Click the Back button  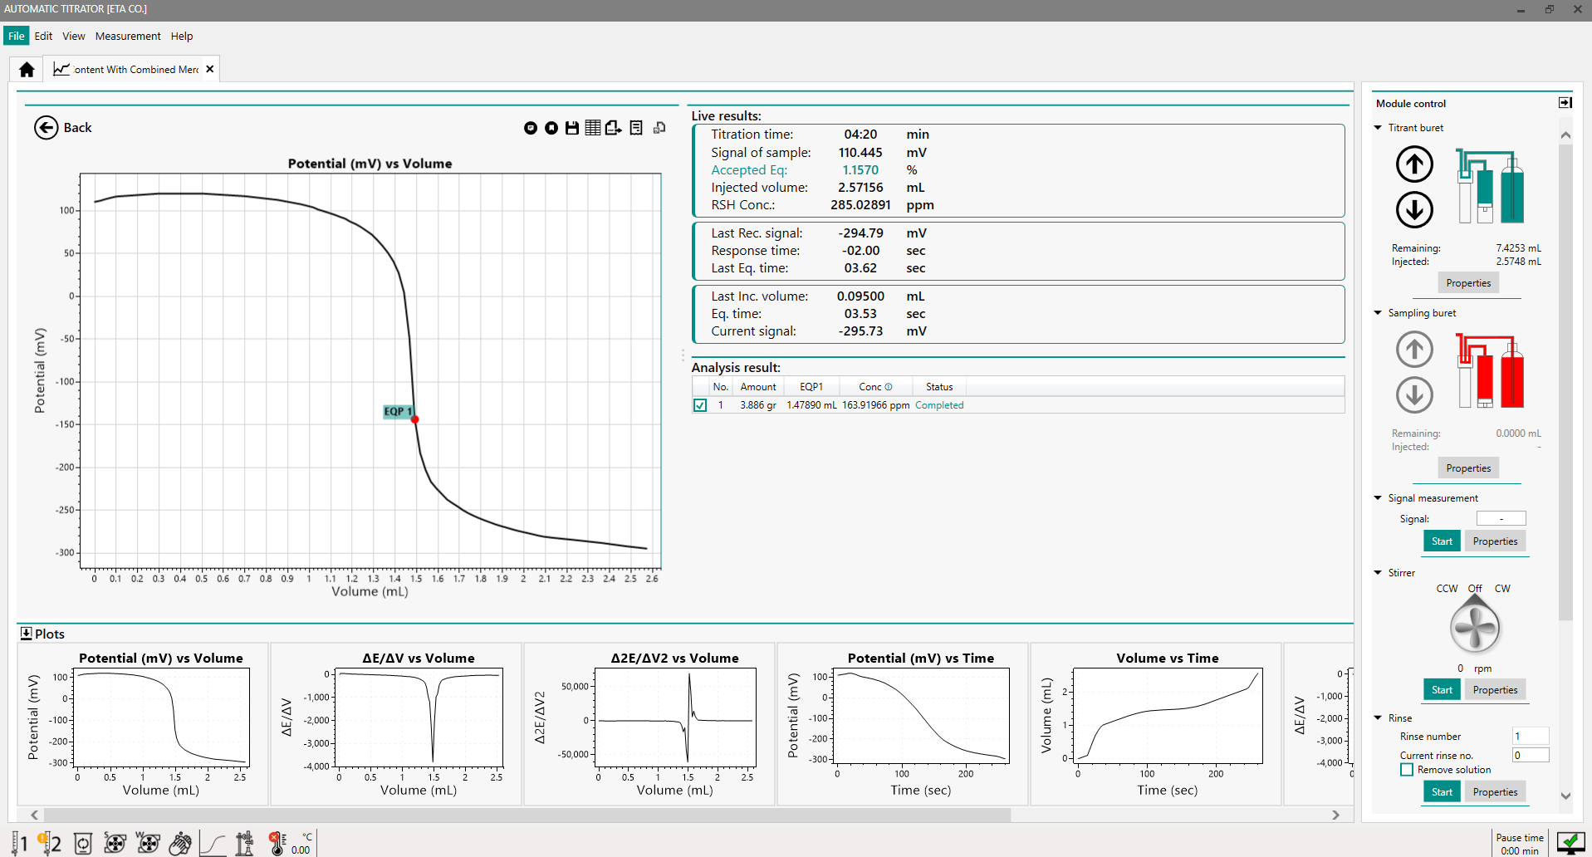pos(63,128)
